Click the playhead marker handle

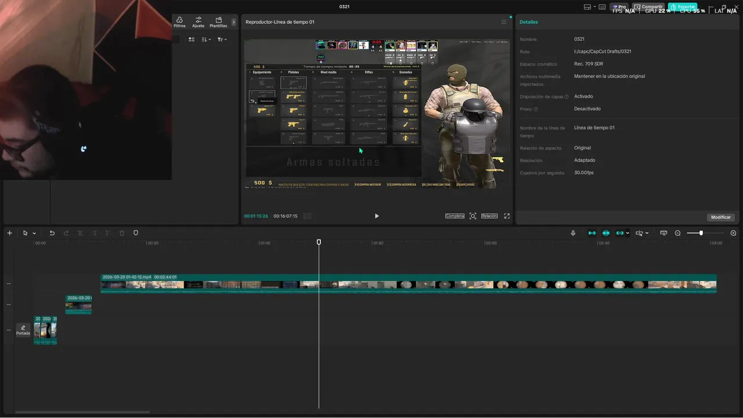[x=319, y=242]
